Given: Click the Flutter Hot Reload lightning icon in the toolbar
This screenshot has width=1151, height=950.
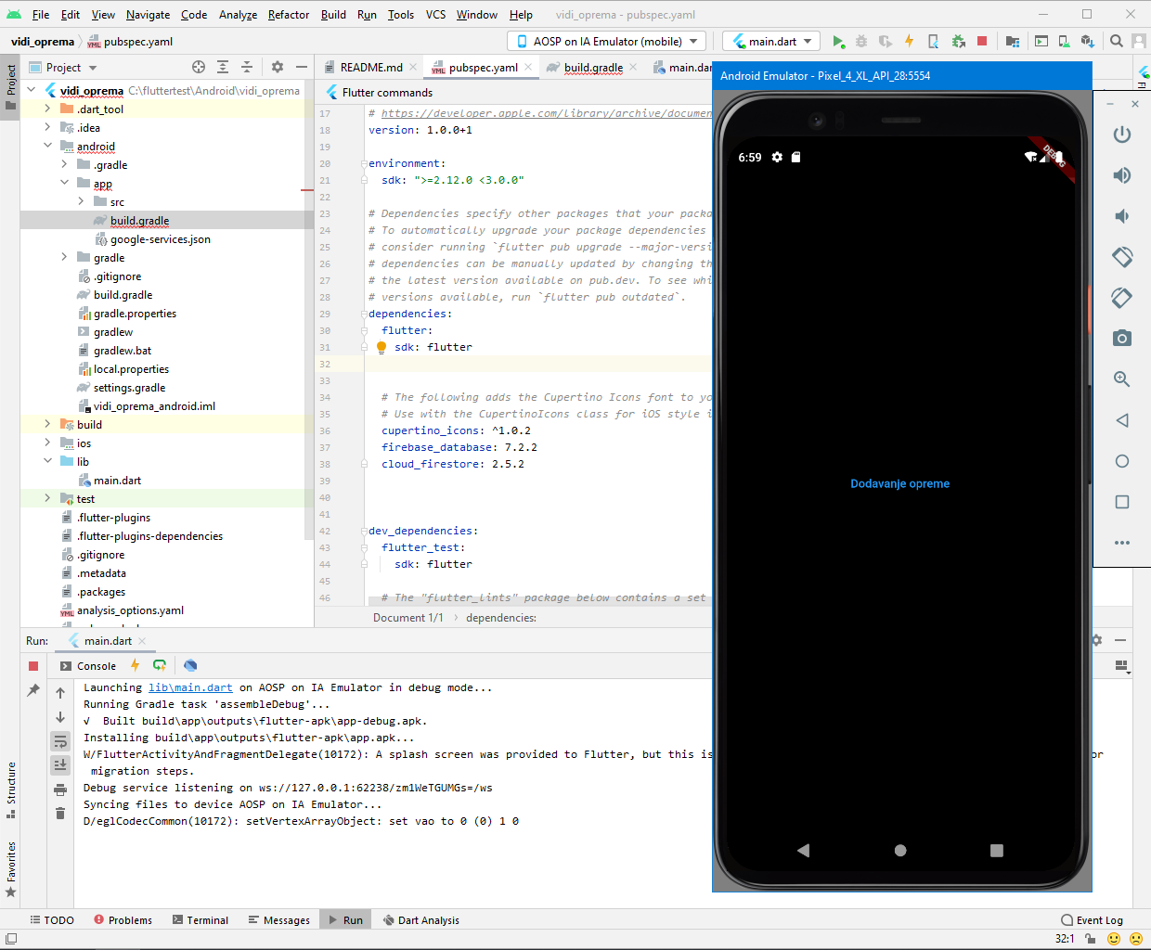Looking at the screenshot, I should pyautogui.click(x=909, y=42).
